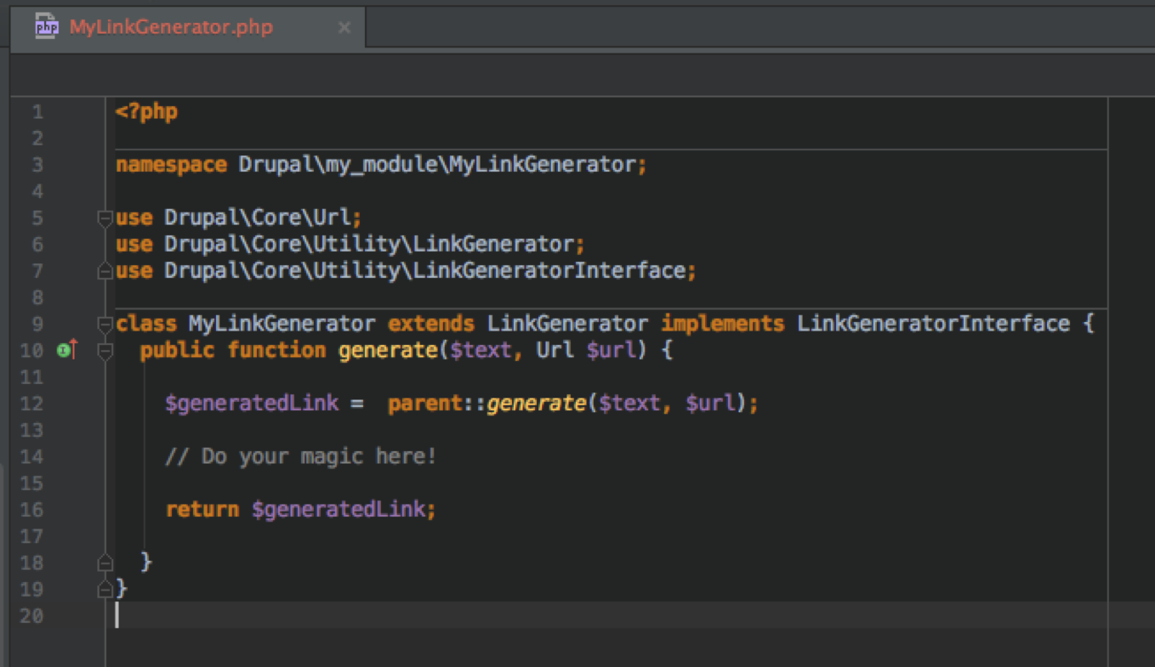The height and width of the screenshot is (667, 1155).
Task: Click the fold end marker at line 7
Action: click(105, 270)
